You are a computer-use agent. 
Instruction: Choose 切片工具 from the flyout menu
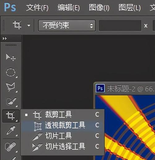pos(62,136)
